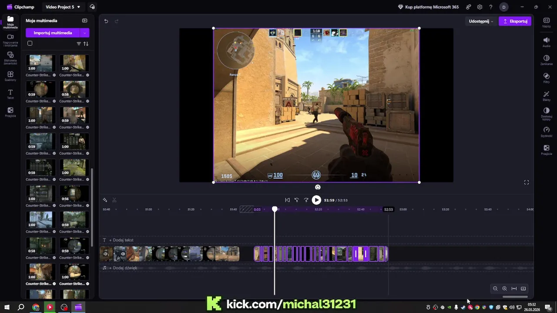
Task: Open Windows taskbar search
Action: click(x=21, y=307)
